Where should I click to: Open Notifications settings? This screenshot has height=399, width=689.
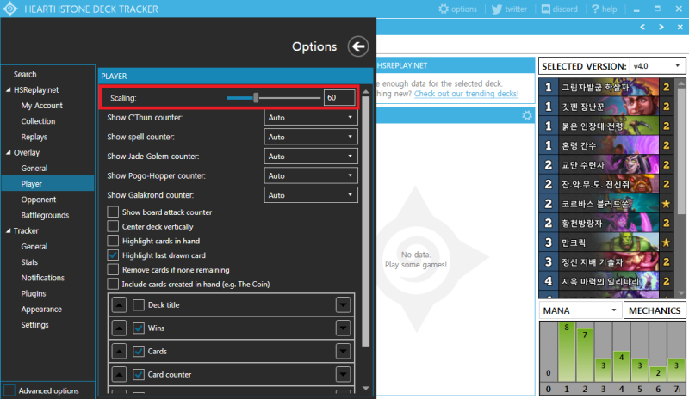42,278
